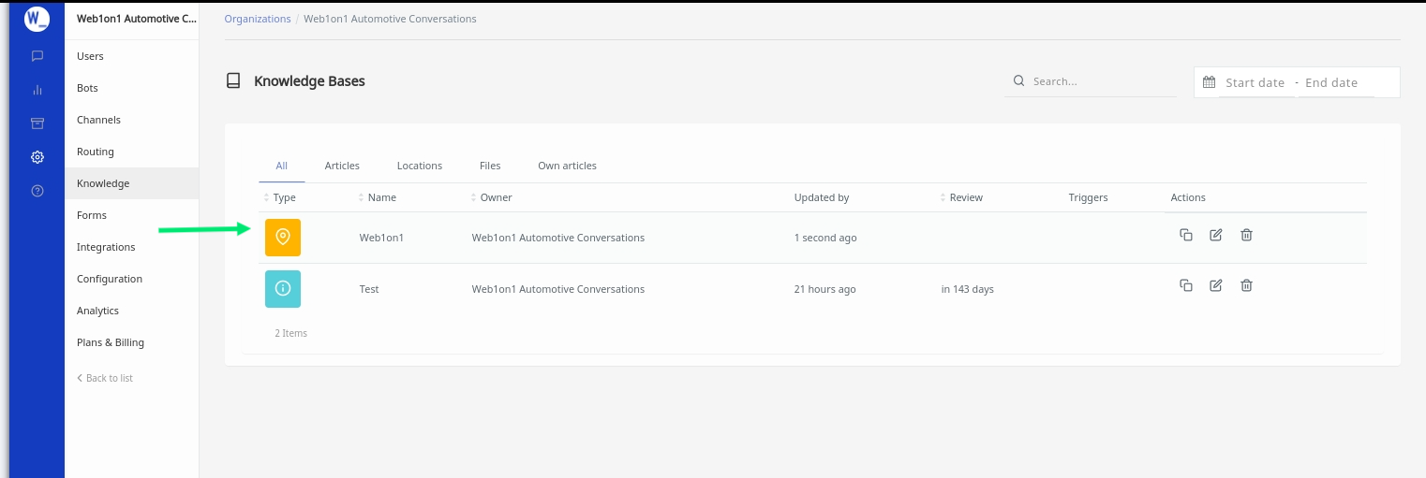The width and height of the screenshot is (1426, 478).
Task: Open the analytics bar chart icon
Action: click(37, 90)
